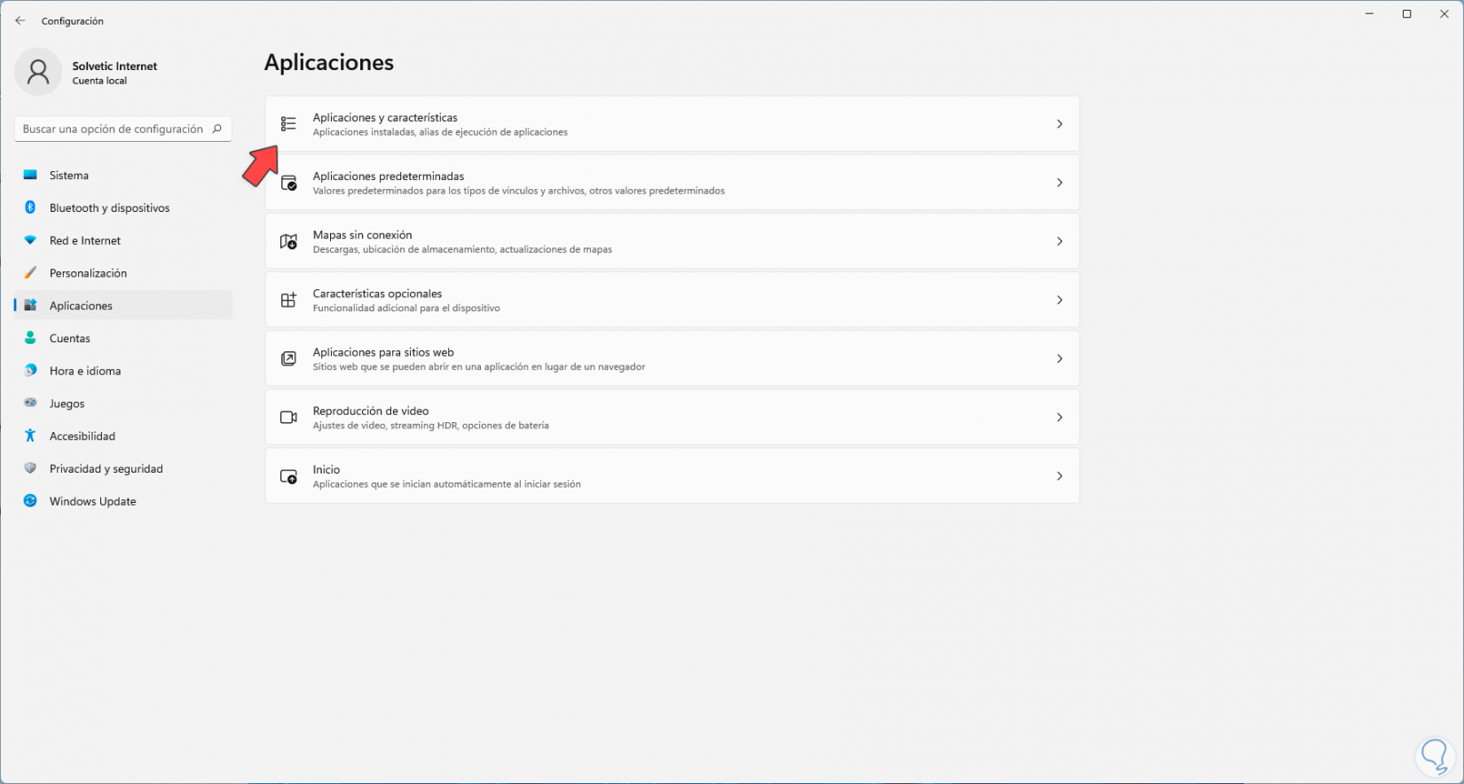This screenshot has height=784, width=1464.
Task: Click the Personalización paintbrush icon
Action: (x=30, y=273)
